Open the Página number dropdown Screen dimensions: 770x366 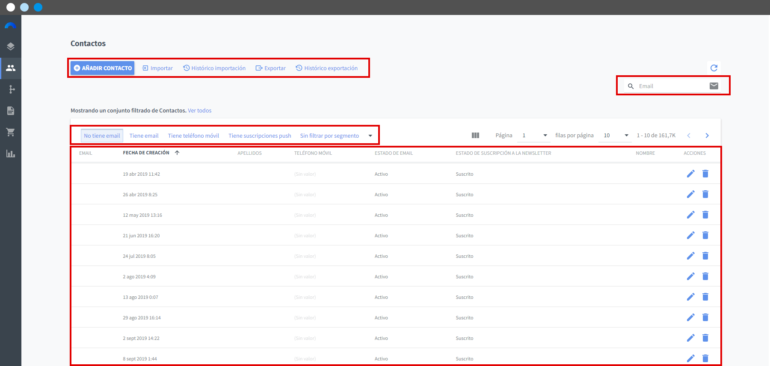pos(534,136)
